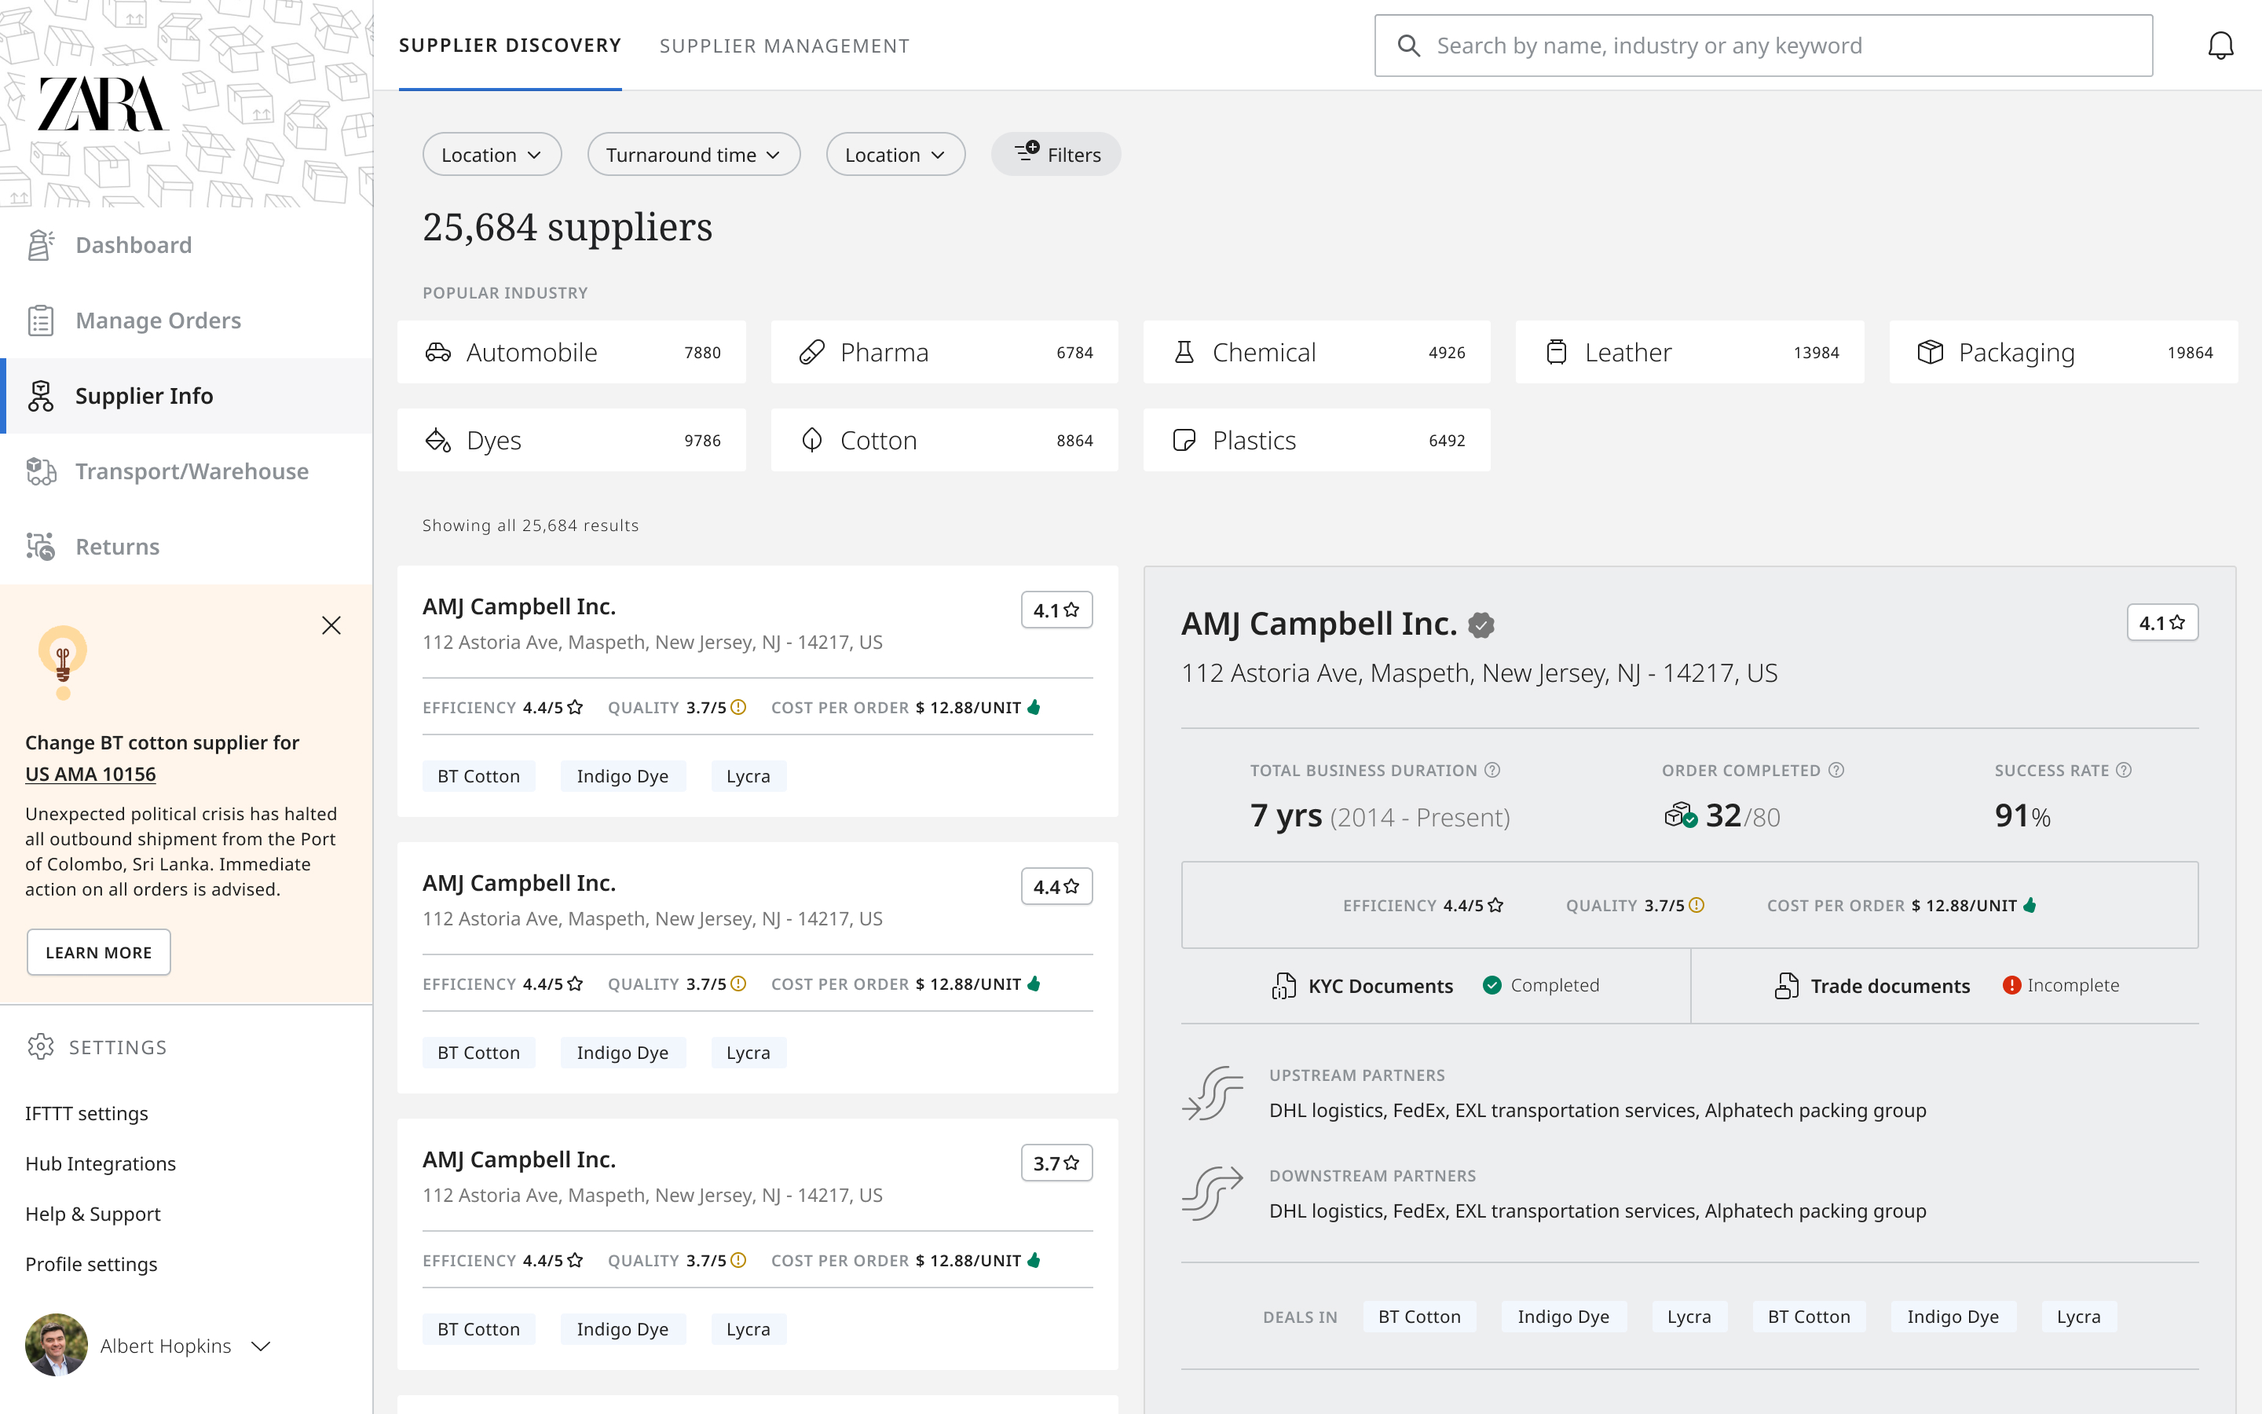Click the detail panel 4.1 rating badge
The width and height of the screenshot is (2262, 1414).
(x=2162, y=623)
